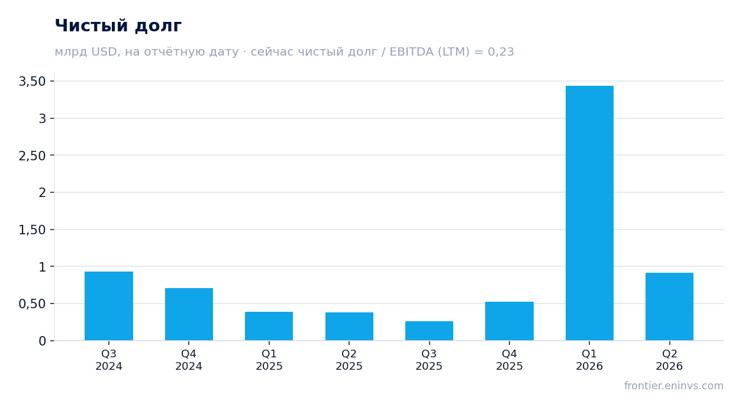Click the x-axis label Q1 2025
742x410 pixels.
point(269,360)
